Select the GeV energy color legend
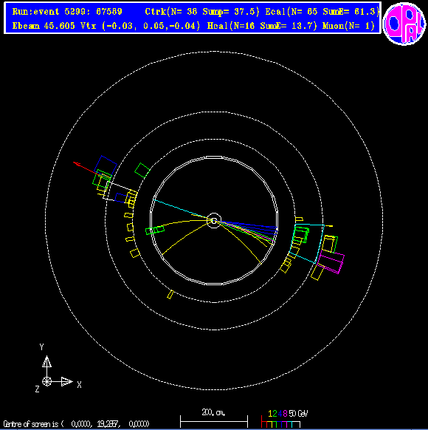Viewport: 428px width, 430px height. pos(284,419)
